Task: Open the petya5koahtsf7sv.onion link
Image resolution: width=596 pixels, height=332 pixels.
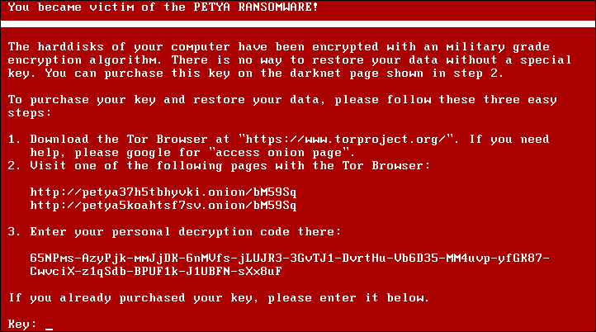Action: pos(163,204)
